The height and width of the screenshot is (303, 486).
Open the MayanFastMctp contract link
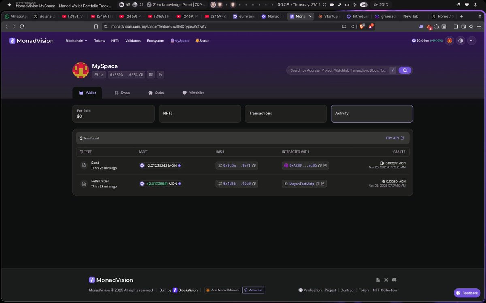coord(302,184)
